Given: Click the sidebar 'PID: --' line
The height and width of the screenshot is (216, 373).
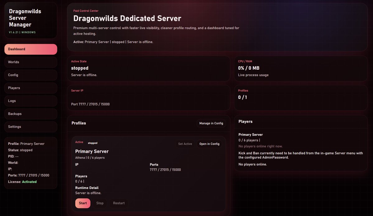Looking at the screenshot, I should [13, 156].
